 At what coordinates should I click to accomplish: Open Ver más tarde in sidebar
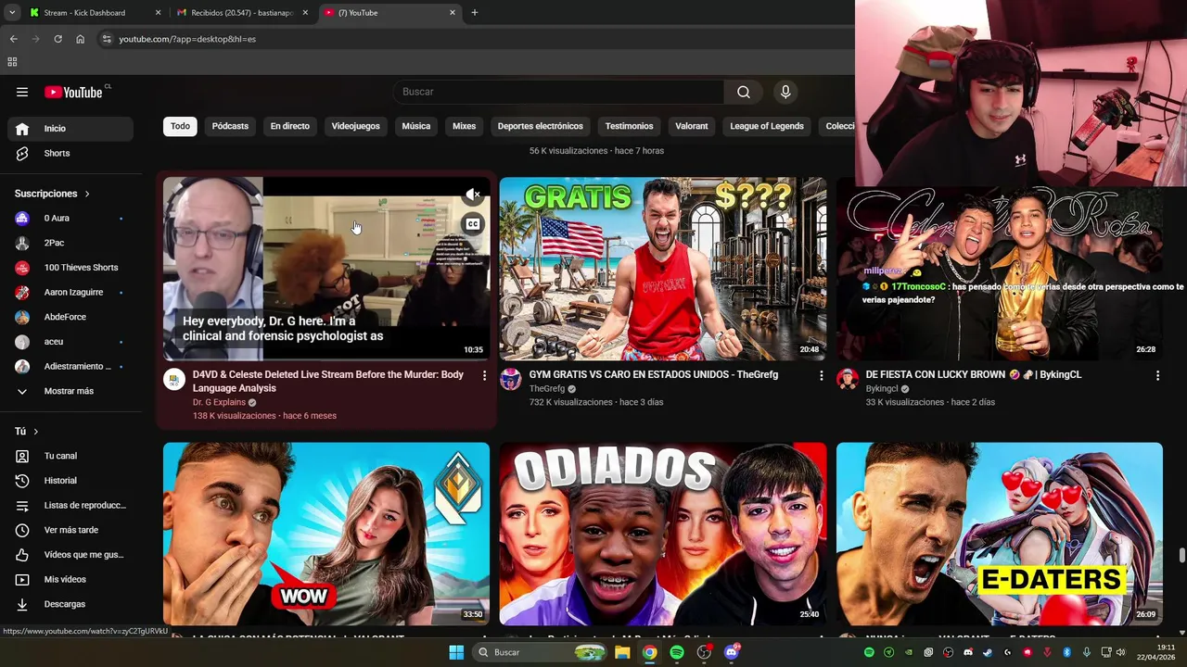tap(70, 530)
